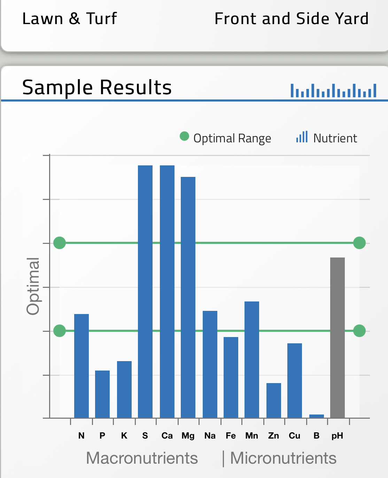Select the Manganese (Mn) bar
This screenshot has width=388, height=478.
point(252,360)
